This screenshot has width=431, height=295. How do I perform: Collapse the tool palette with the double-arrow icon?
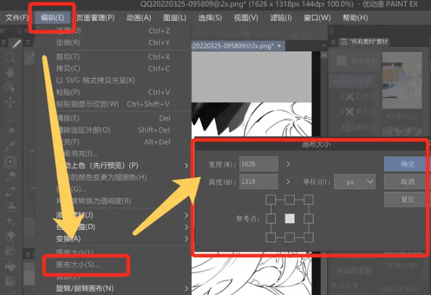coord(3,30)
